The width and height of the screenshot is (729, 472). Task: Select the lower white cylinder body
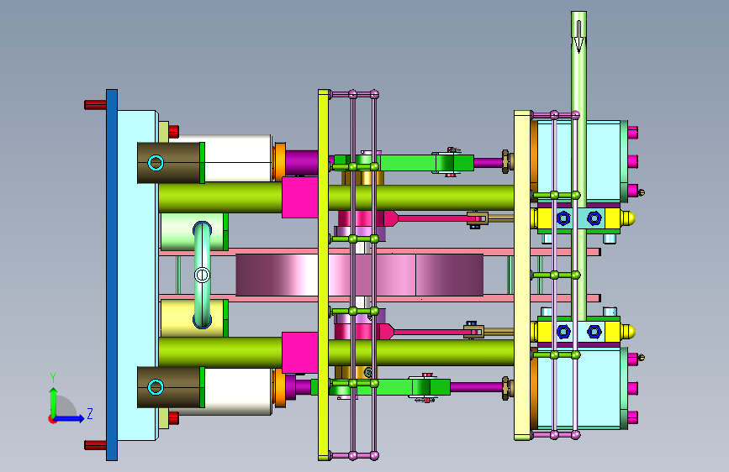238,391
